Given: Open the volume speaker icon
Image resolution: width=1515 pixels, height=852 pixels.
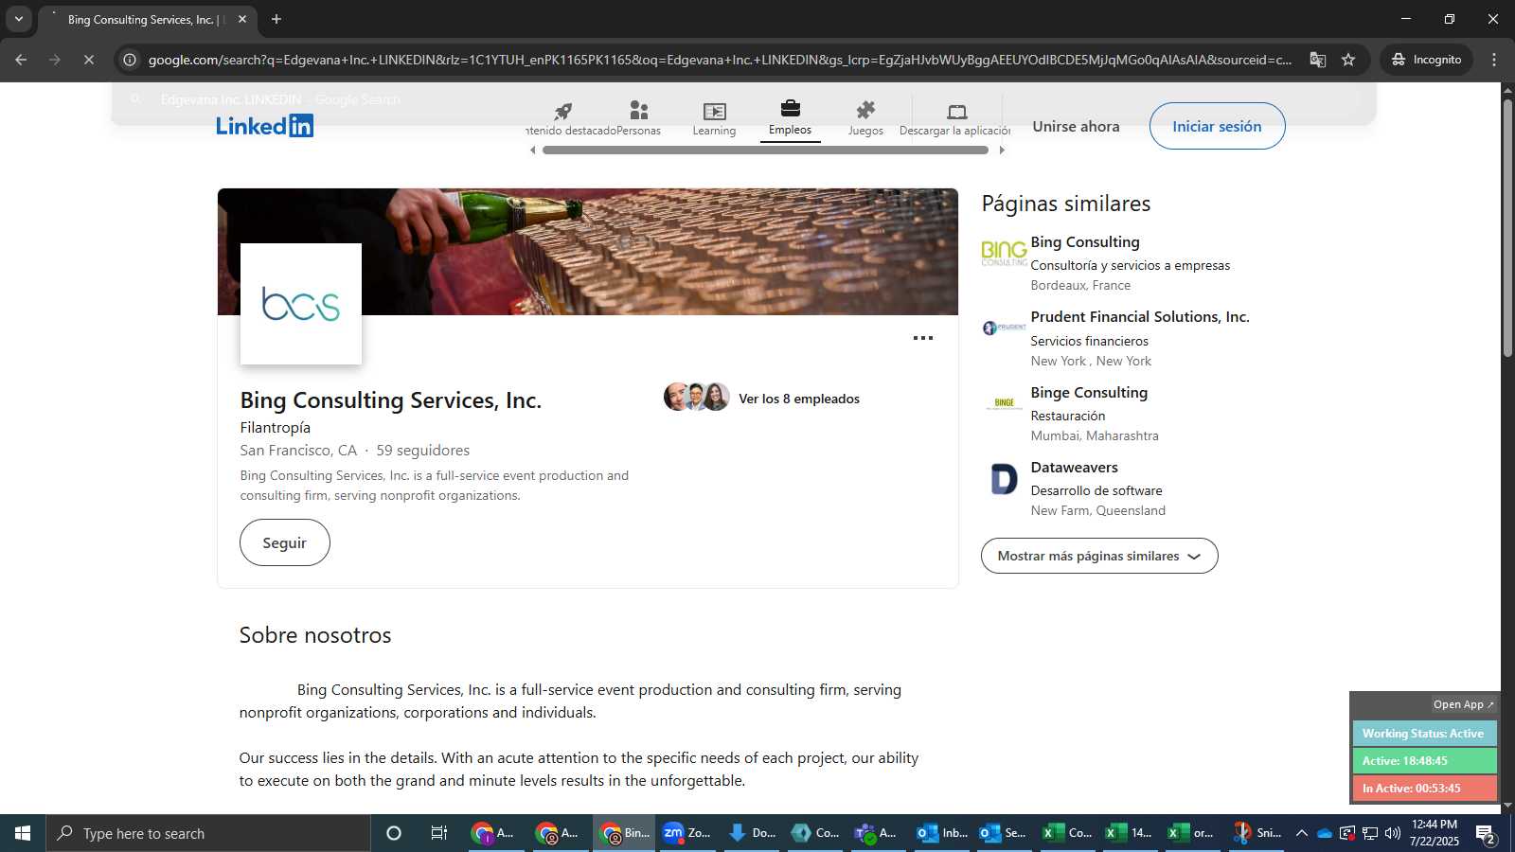Looking at the screenshot, I should pyautogui.click(x=1393, y=833).
